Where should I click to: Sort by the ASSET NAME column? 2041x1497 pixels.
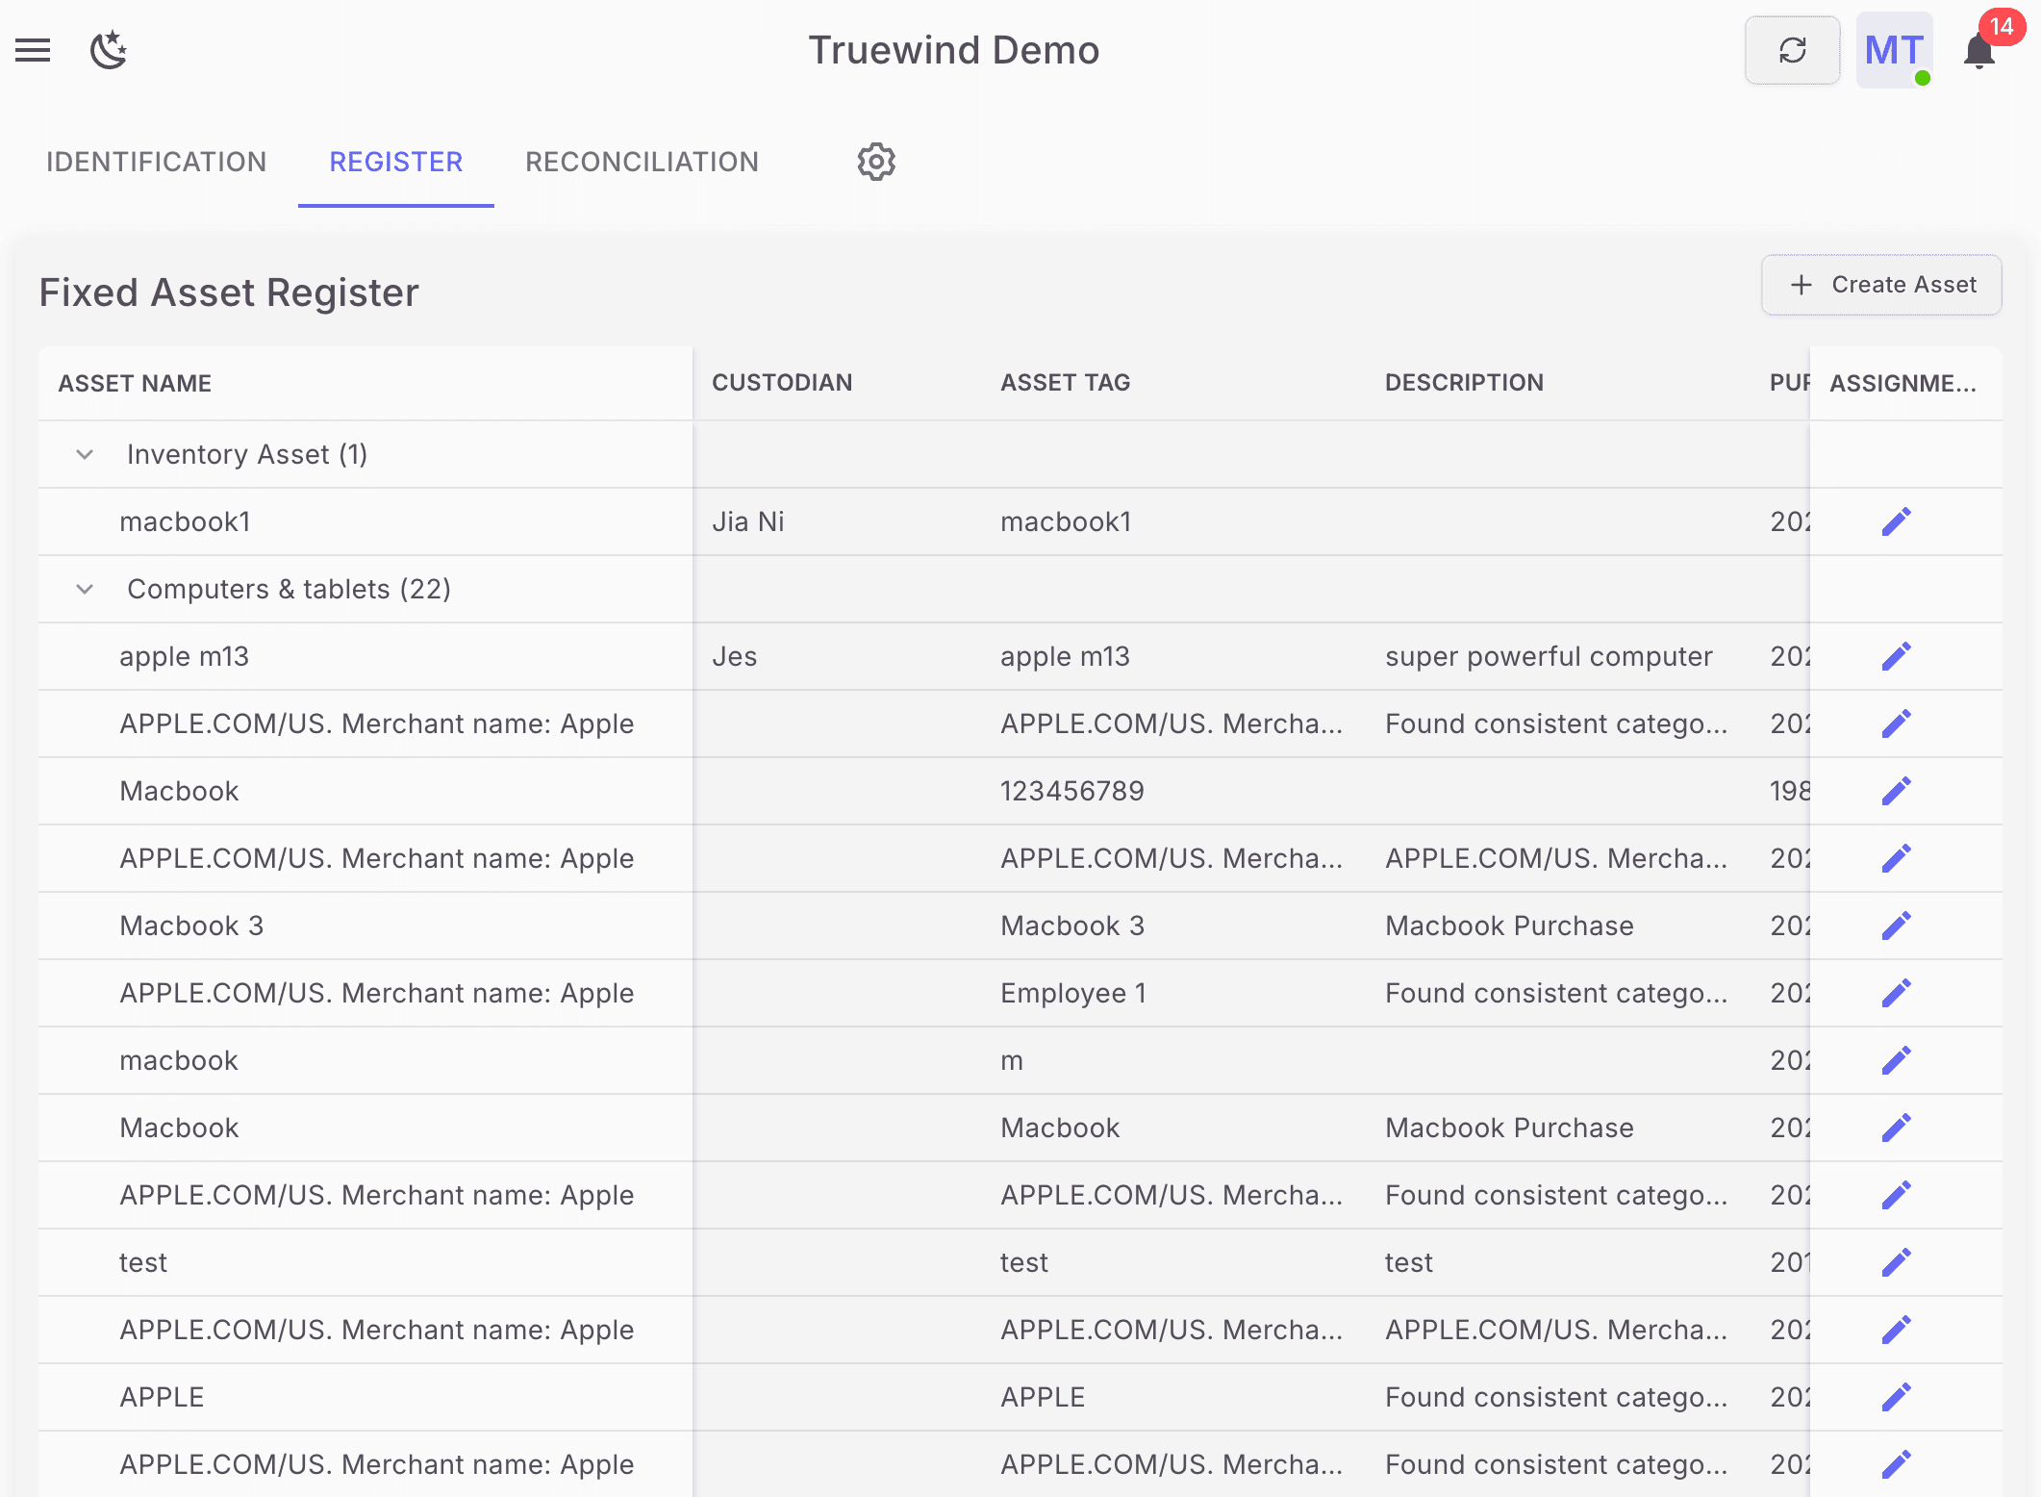134,382
